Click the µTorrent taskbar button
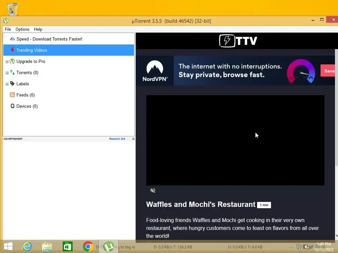Image resolution: width=338 pixels, height=253 pixels. point(108,246)
